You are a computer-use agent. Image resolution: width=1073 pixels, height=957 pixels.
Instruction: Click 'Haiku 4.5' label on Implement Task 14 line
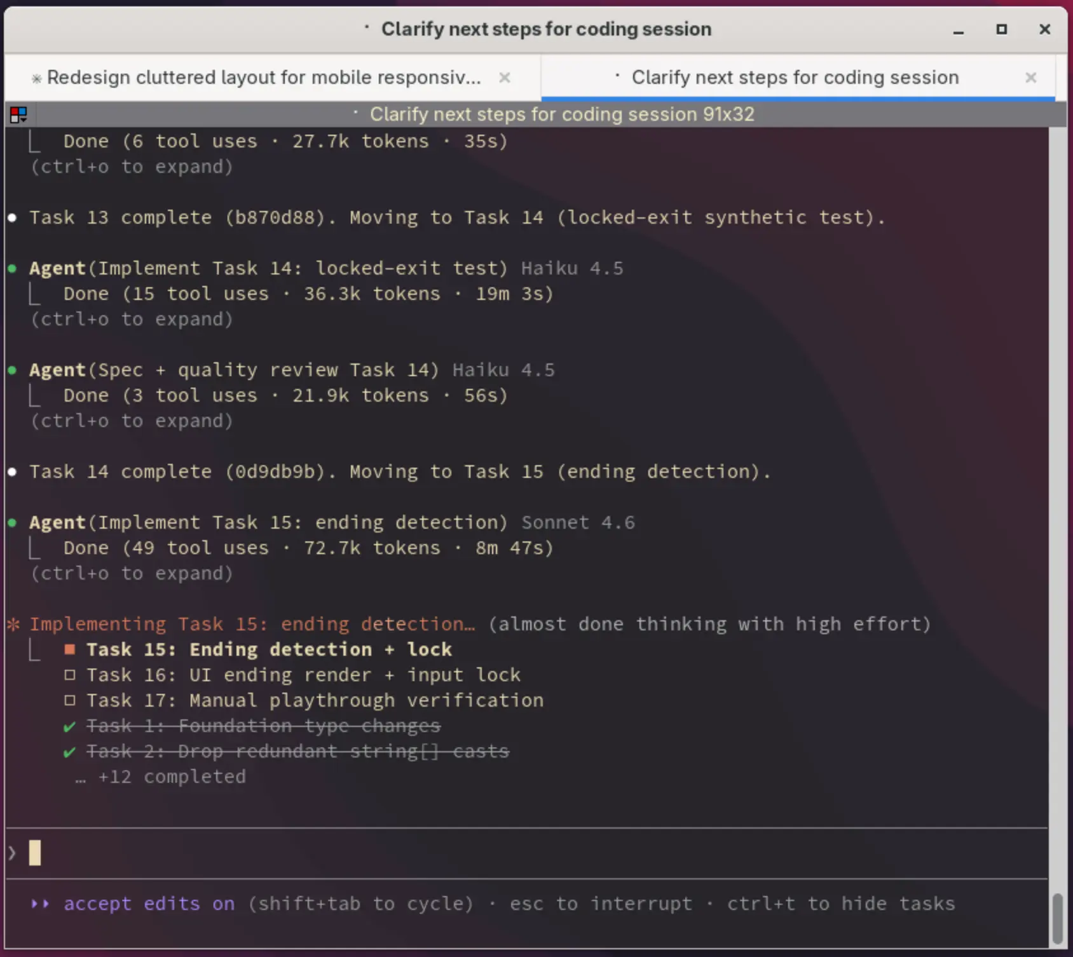[x=572, y=268]
